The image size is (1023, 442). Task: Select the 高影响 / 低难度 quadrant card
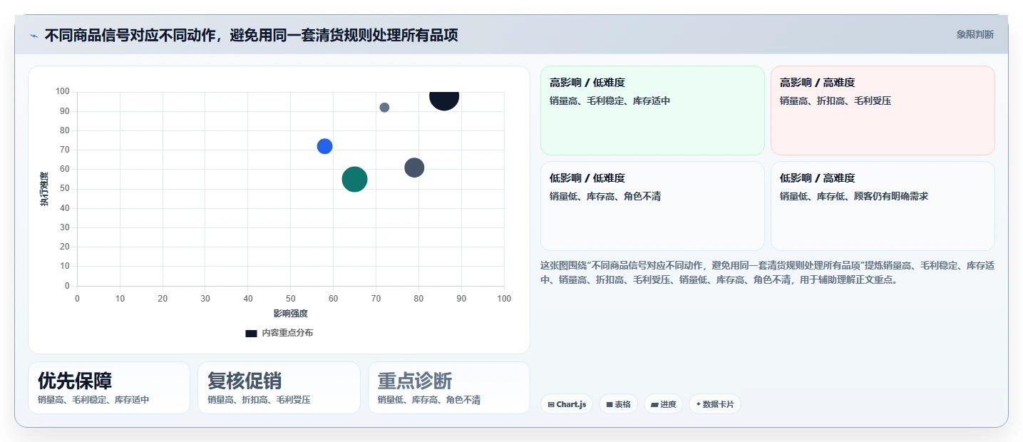coord(652,110)
